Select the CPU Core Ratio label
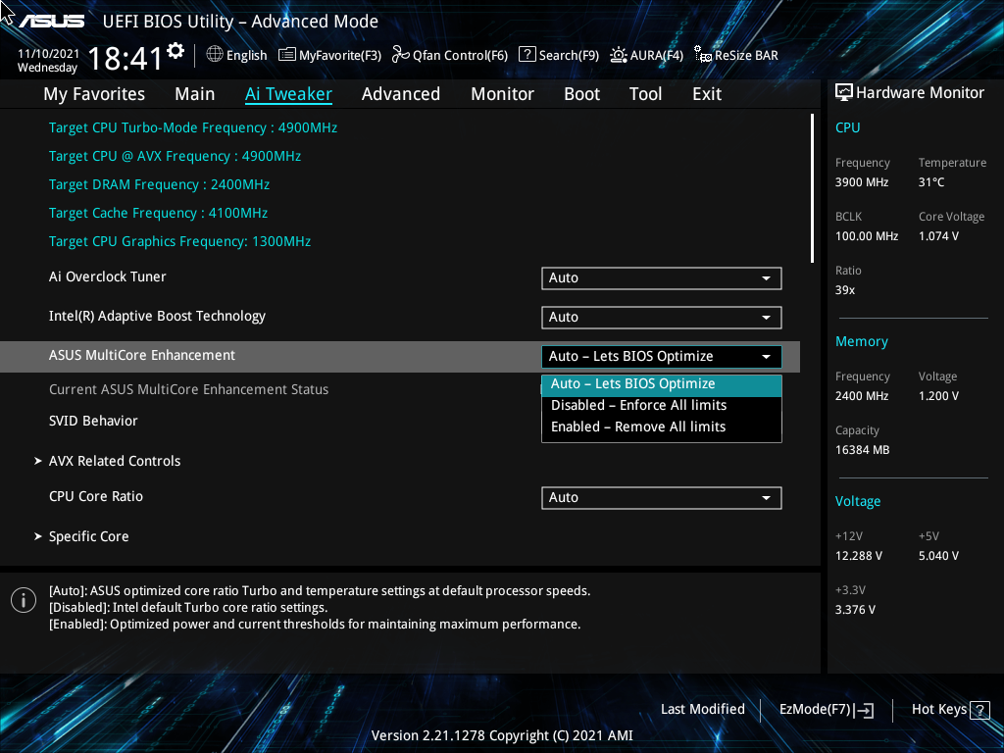 (96, 497)
